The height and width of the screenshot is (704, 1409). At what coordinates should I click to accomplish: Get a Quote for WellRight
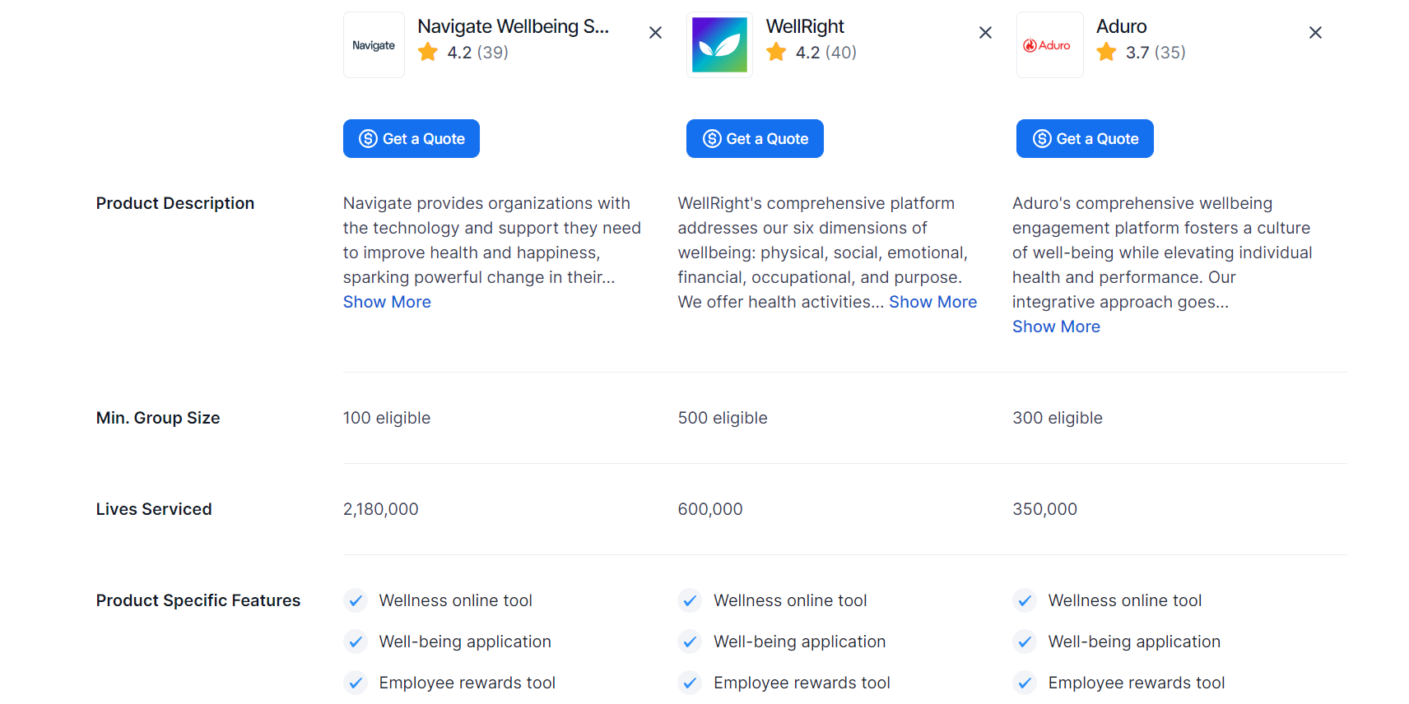[x=755, y=139]
